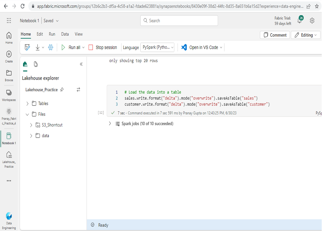Click the Search box

[179, 21]
